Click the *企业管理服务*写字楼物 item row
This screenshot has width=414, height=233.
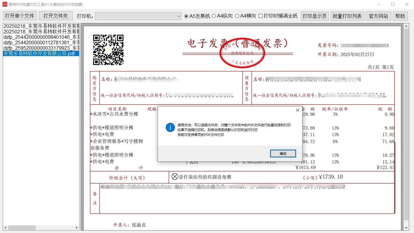(117, 141)
